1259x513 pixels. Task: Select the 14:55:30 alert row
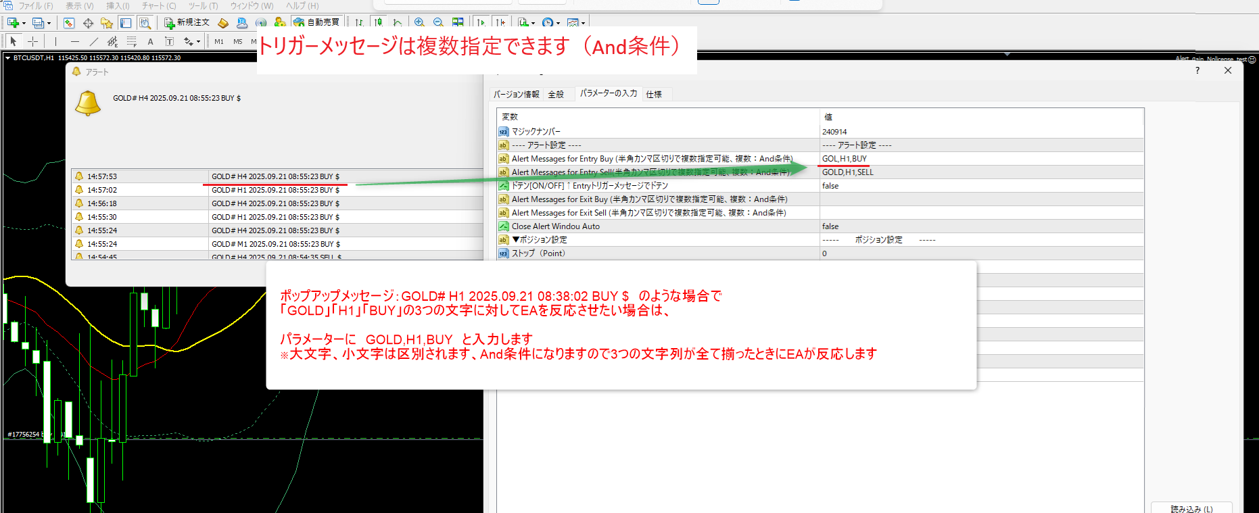pos(277,217)
